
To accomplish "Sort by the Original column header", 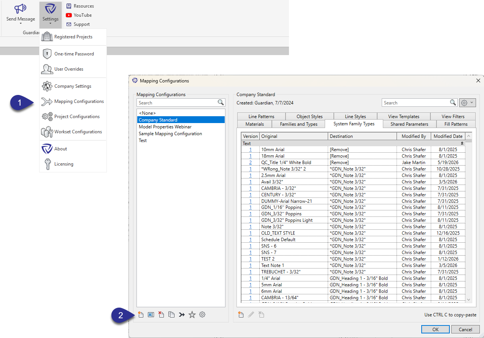I will click(x=294, y=136).
